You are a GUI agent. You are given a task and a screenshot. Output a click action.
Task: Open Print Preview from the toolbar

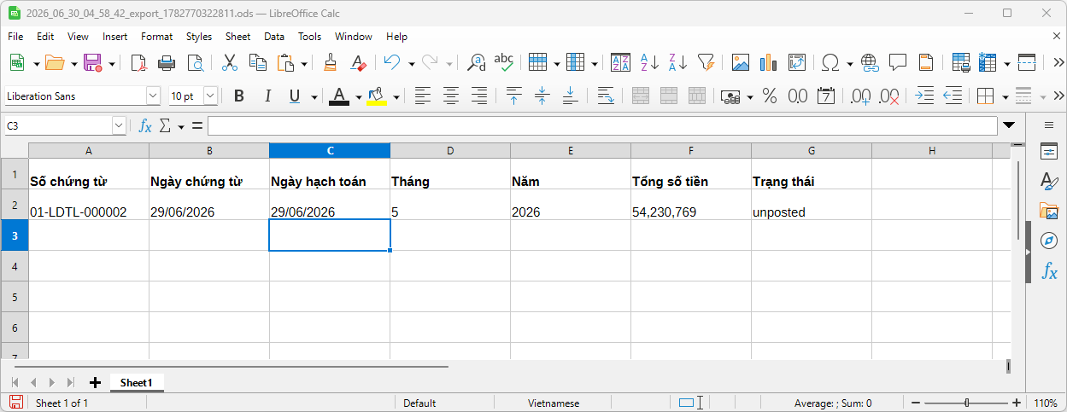coord(196,62)
